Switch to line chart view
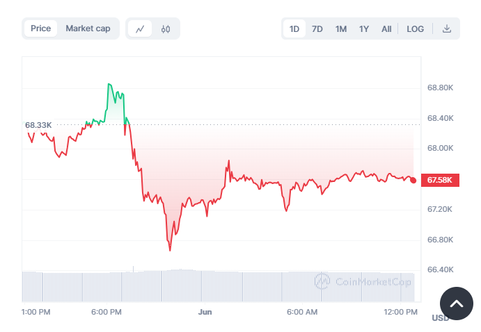The image size is (481, 332). click(140, 28)
